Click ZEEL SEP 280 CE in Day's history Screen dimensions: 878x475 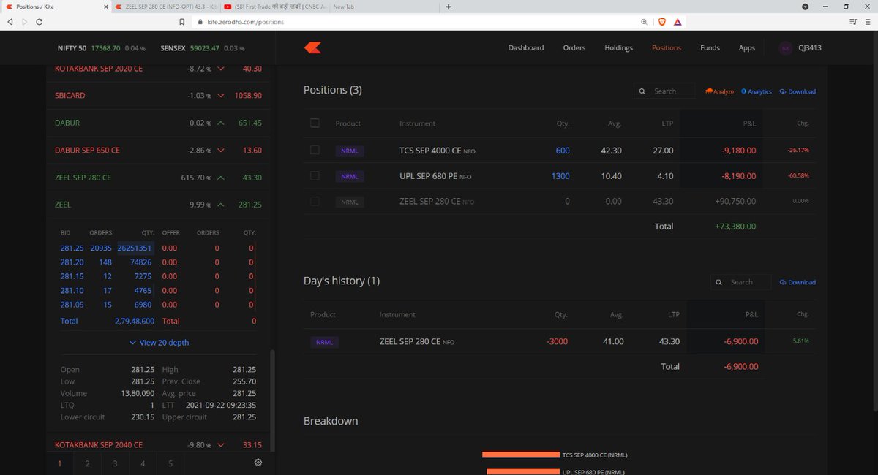(x=410, y=341)
